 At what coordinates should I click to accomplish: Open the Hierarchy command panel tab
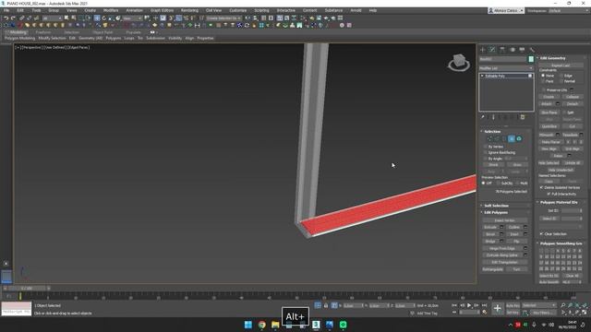[502, 50]
